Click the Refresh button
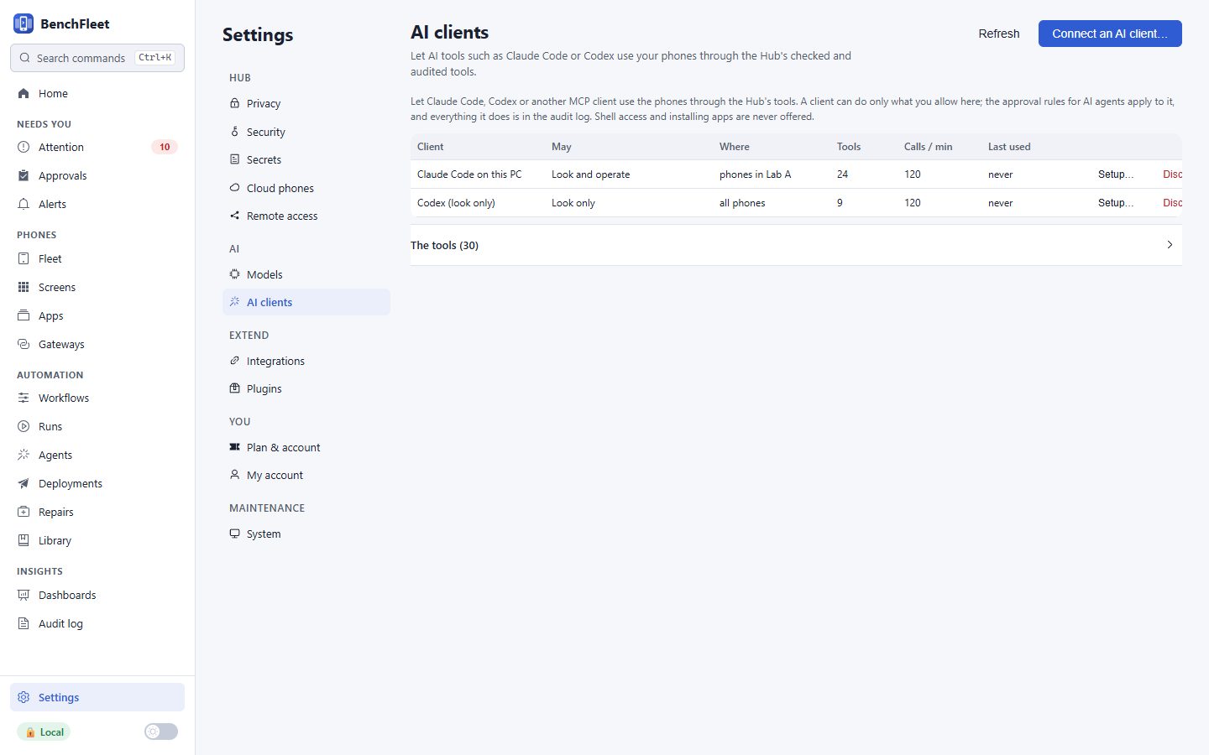The width and height of the screenshot is (1209, 755). click(999, 34)
